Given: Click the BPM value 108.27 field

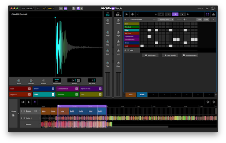Looking at the screenshot, I should [29, 8].
